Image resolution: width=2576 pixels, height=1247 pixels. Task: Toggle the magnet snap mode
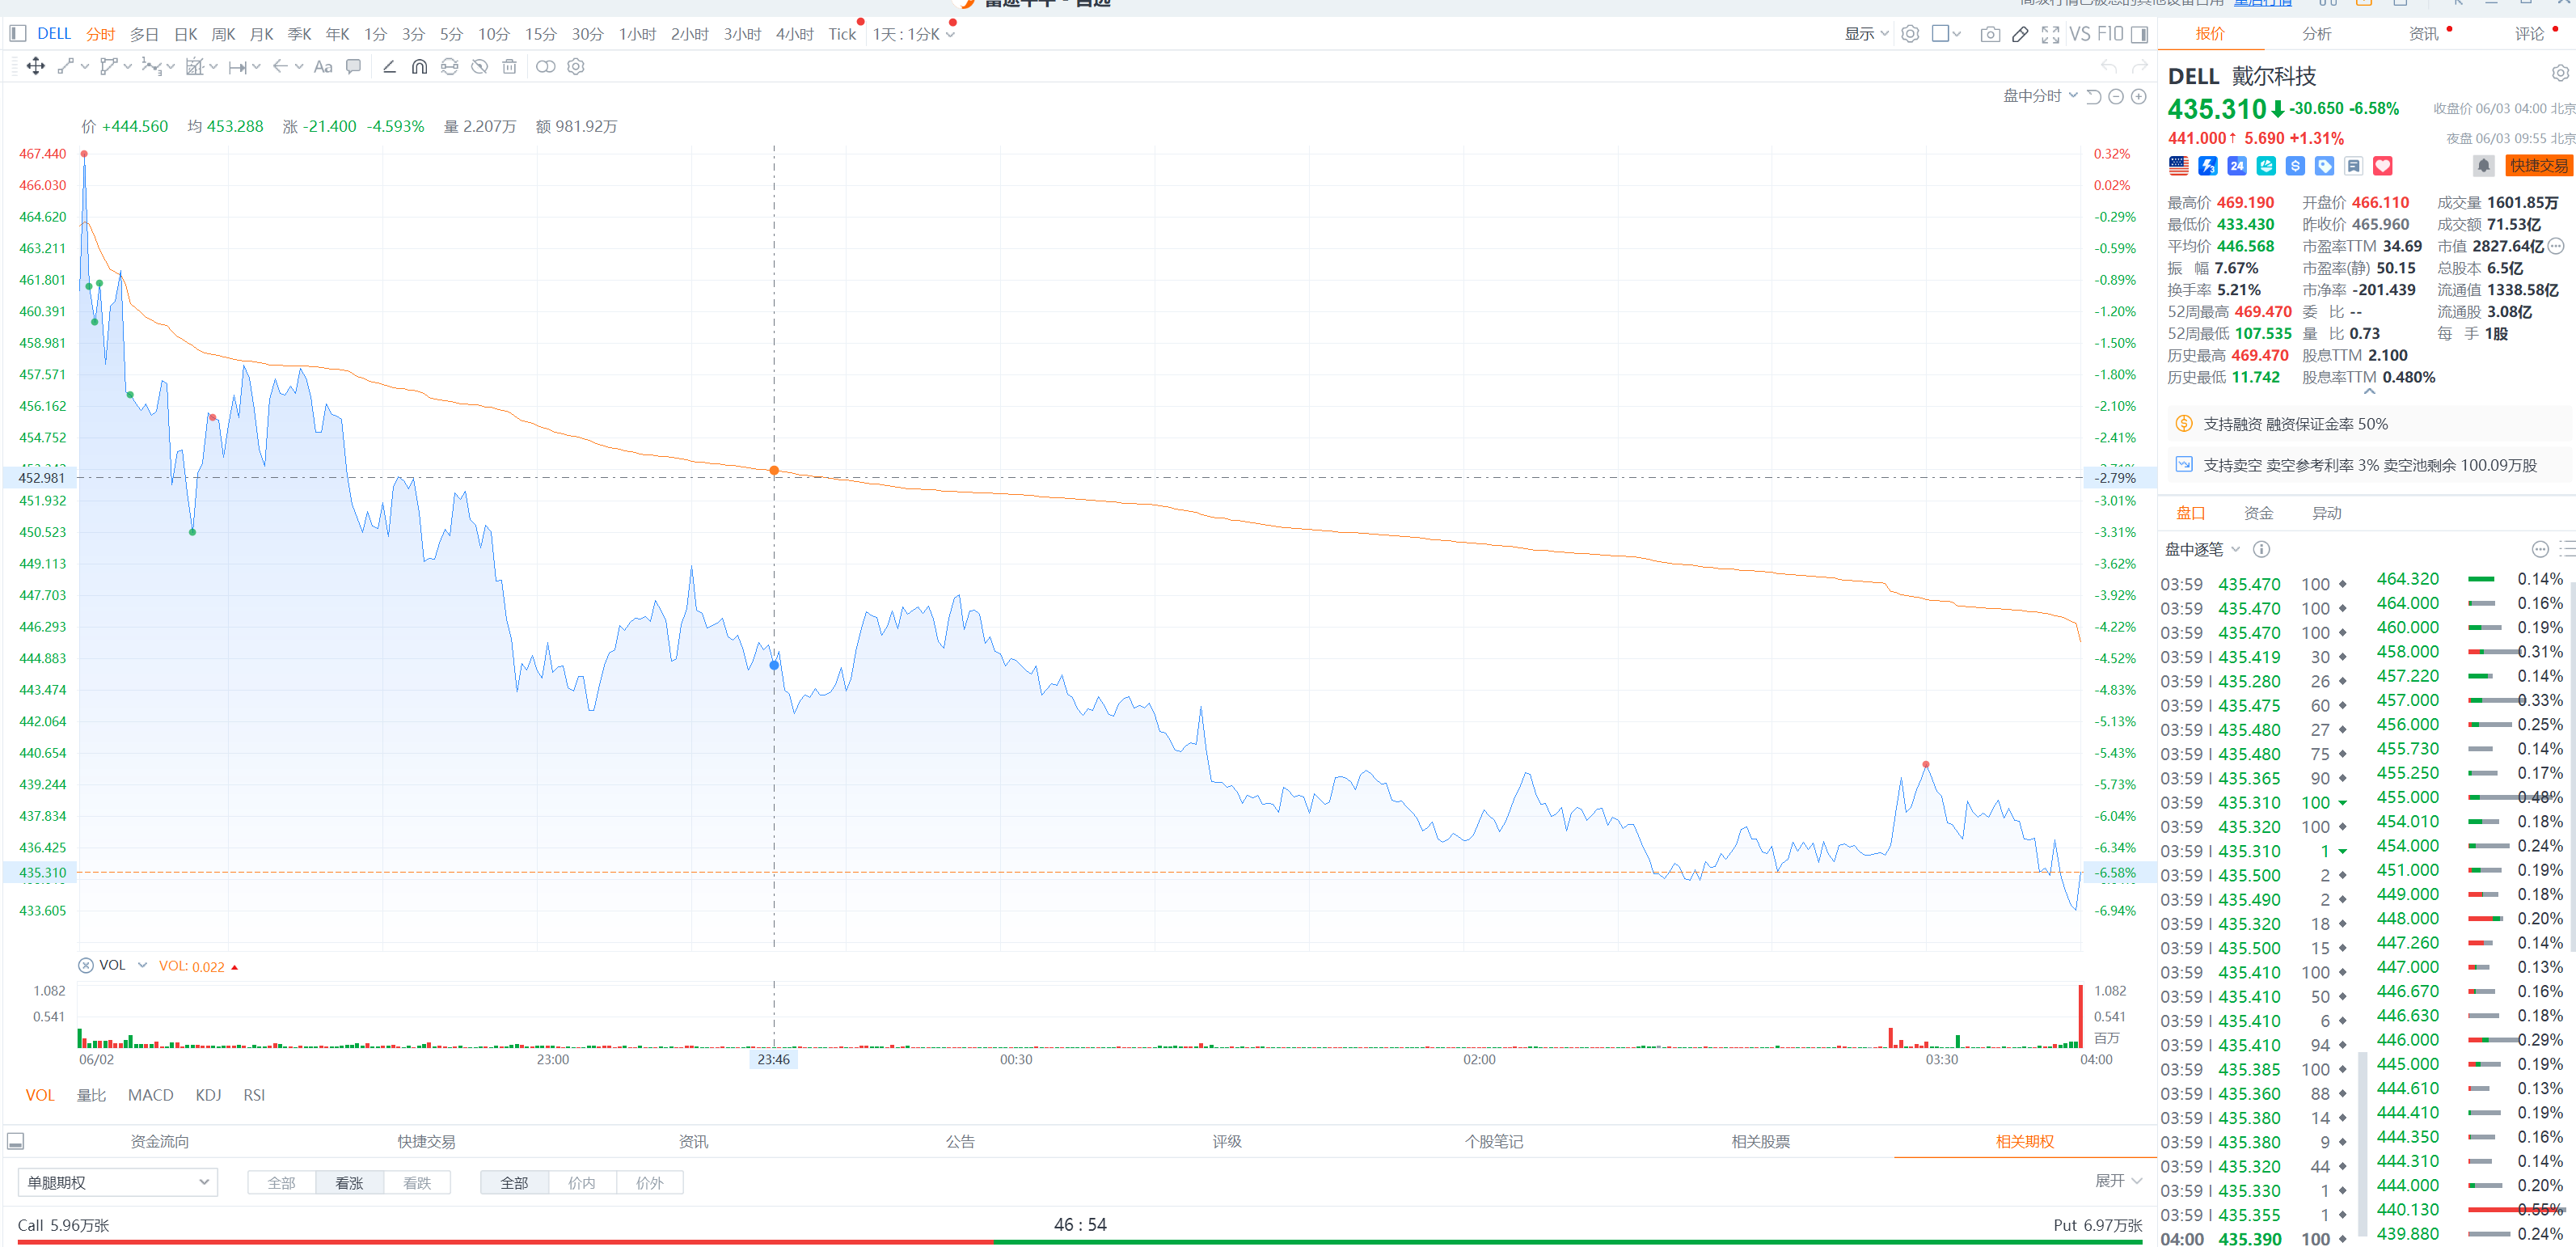pyautogui.click(x=419, y=67)
